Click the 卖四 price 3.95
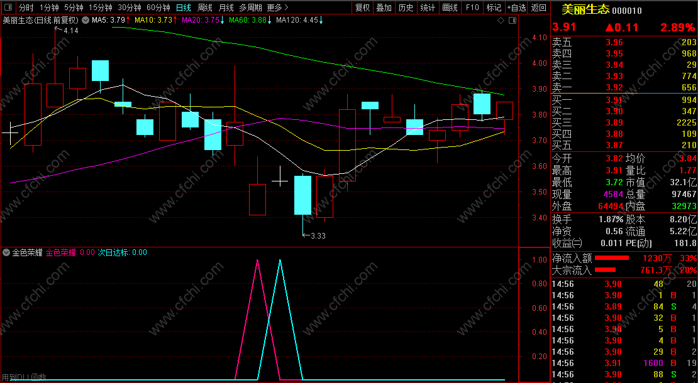698x383 pixels. 614,54
